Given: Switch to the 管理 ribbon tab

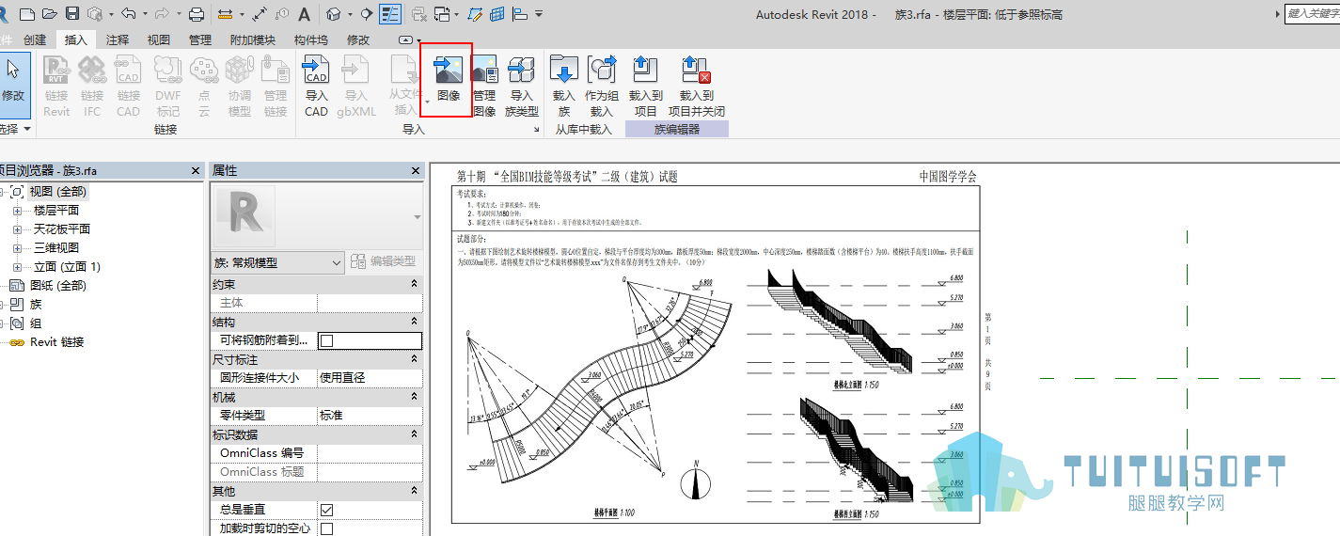Looking at the screenshot, I should click(x=200, y=39).
